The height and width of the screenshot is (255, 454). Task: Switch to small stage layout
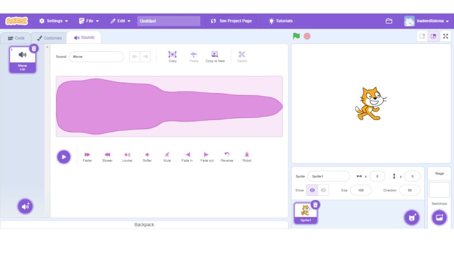tap(422, 36)
